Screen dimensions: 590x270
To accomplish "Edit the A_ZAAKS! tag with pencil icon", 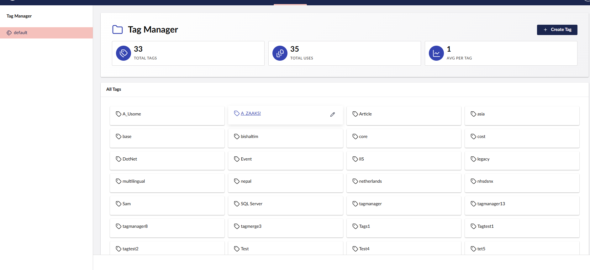I will [333, 115].
